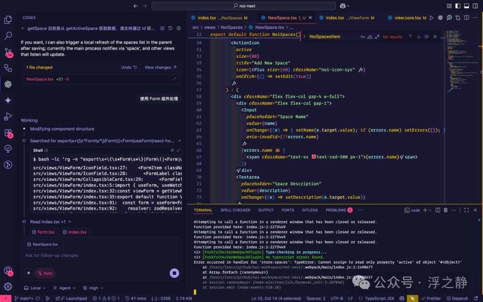Open the Agent mode dropdown
The width and height of the screenshot is (483, 302).
64,288
